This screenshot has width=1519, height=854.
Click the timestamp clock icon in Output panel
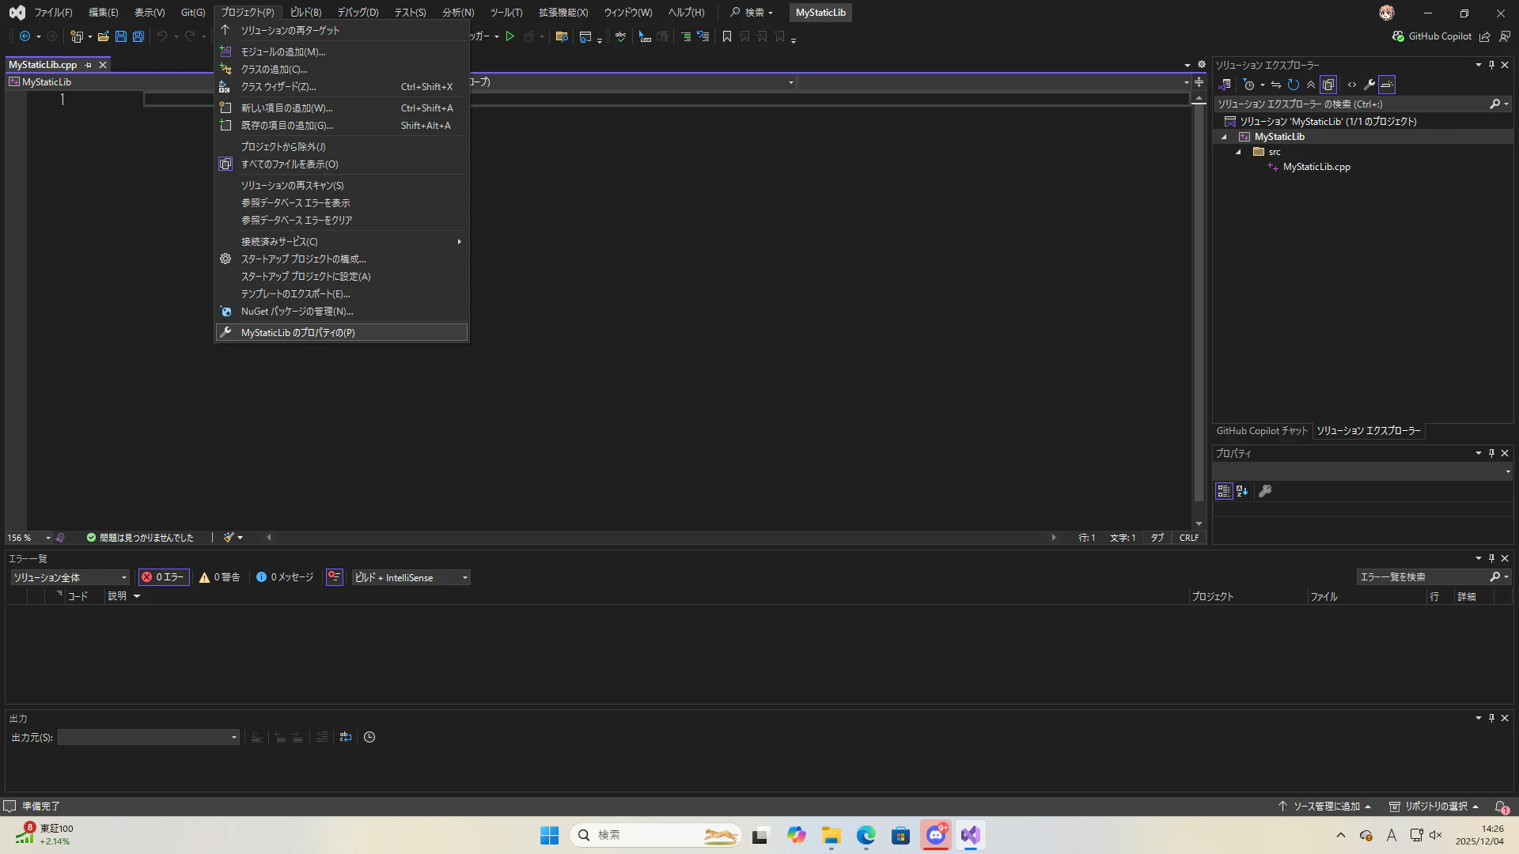[369, 737]
